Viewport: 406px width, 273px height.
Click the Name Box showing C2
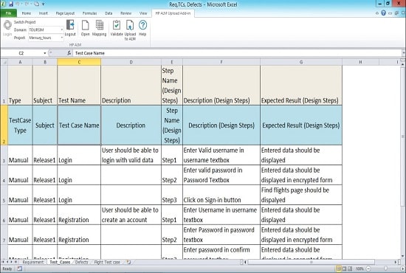tap(21, 53)
